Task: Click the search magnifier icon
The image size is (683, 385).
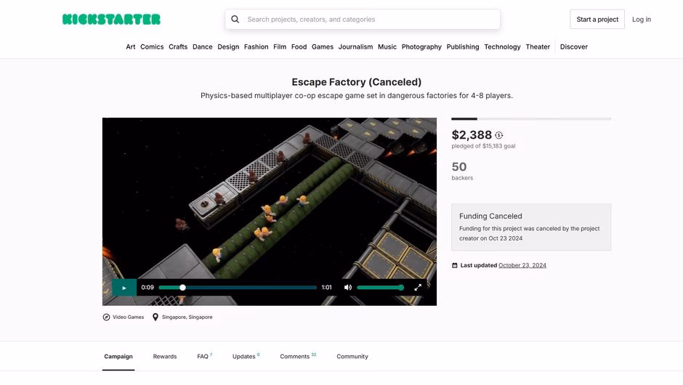Action: coord(235,19)
